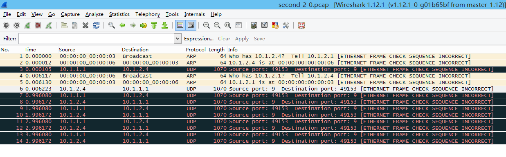The image size is (506, 157).
Task: Open the capture interfaces list icon
Action: [6, 25]
